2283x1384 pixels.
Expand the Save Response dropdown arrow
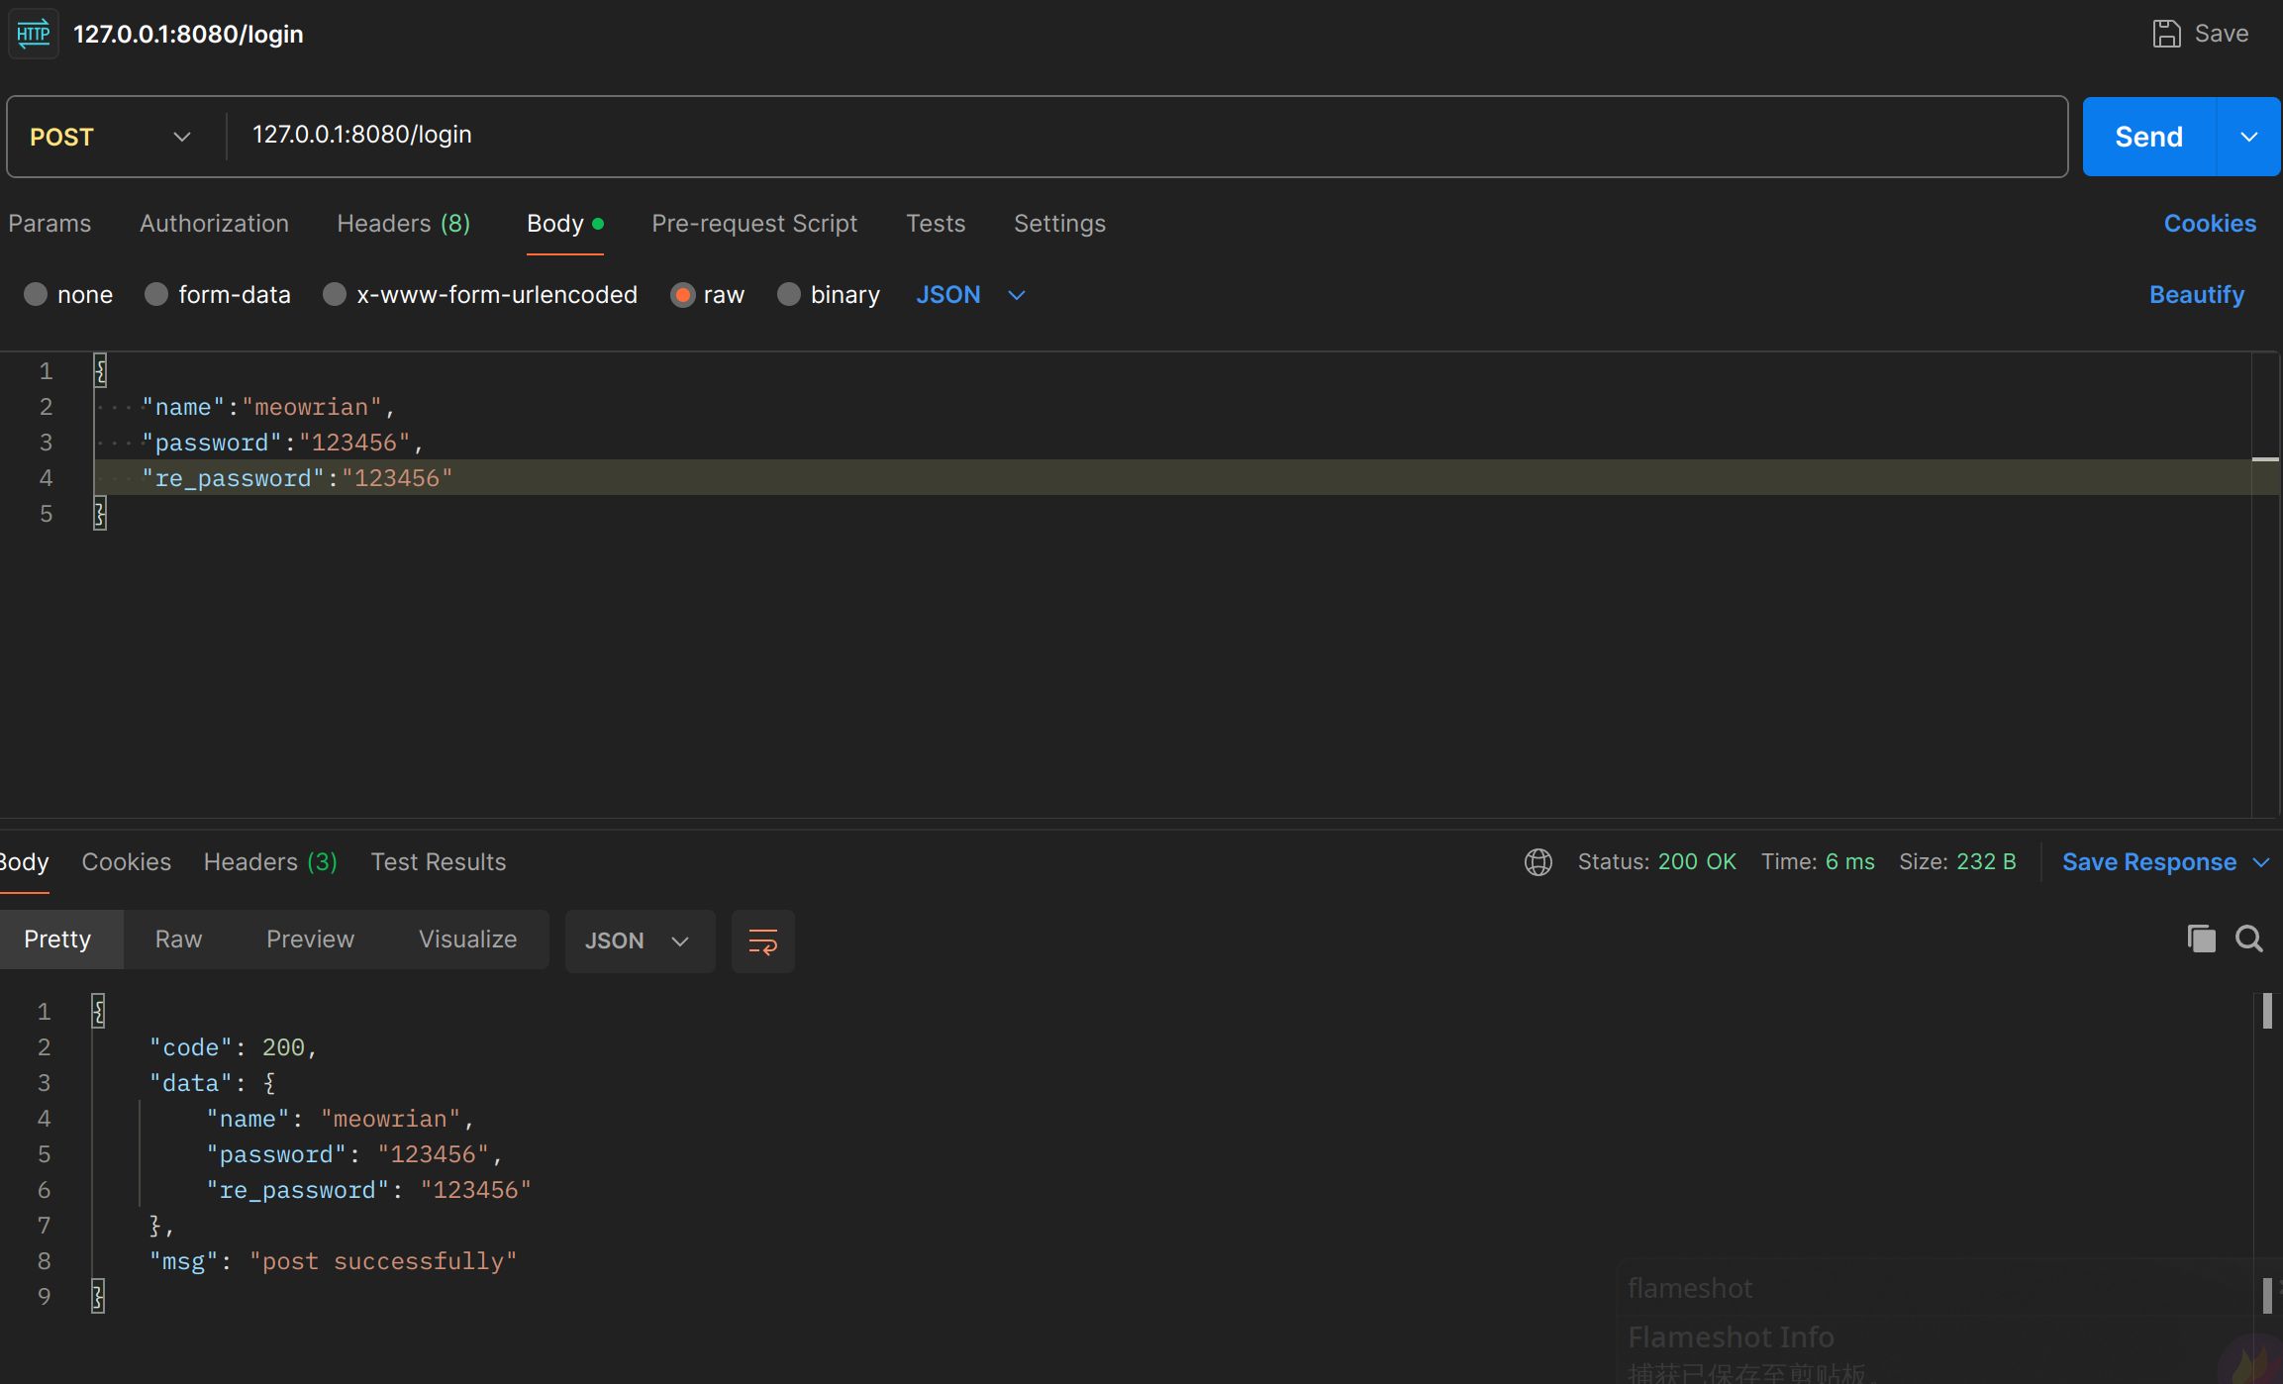point(2261,862)
